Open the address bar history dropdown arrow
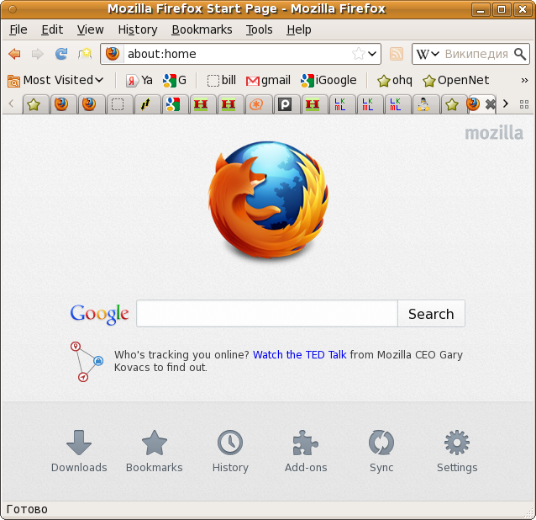 pos(372,54)
